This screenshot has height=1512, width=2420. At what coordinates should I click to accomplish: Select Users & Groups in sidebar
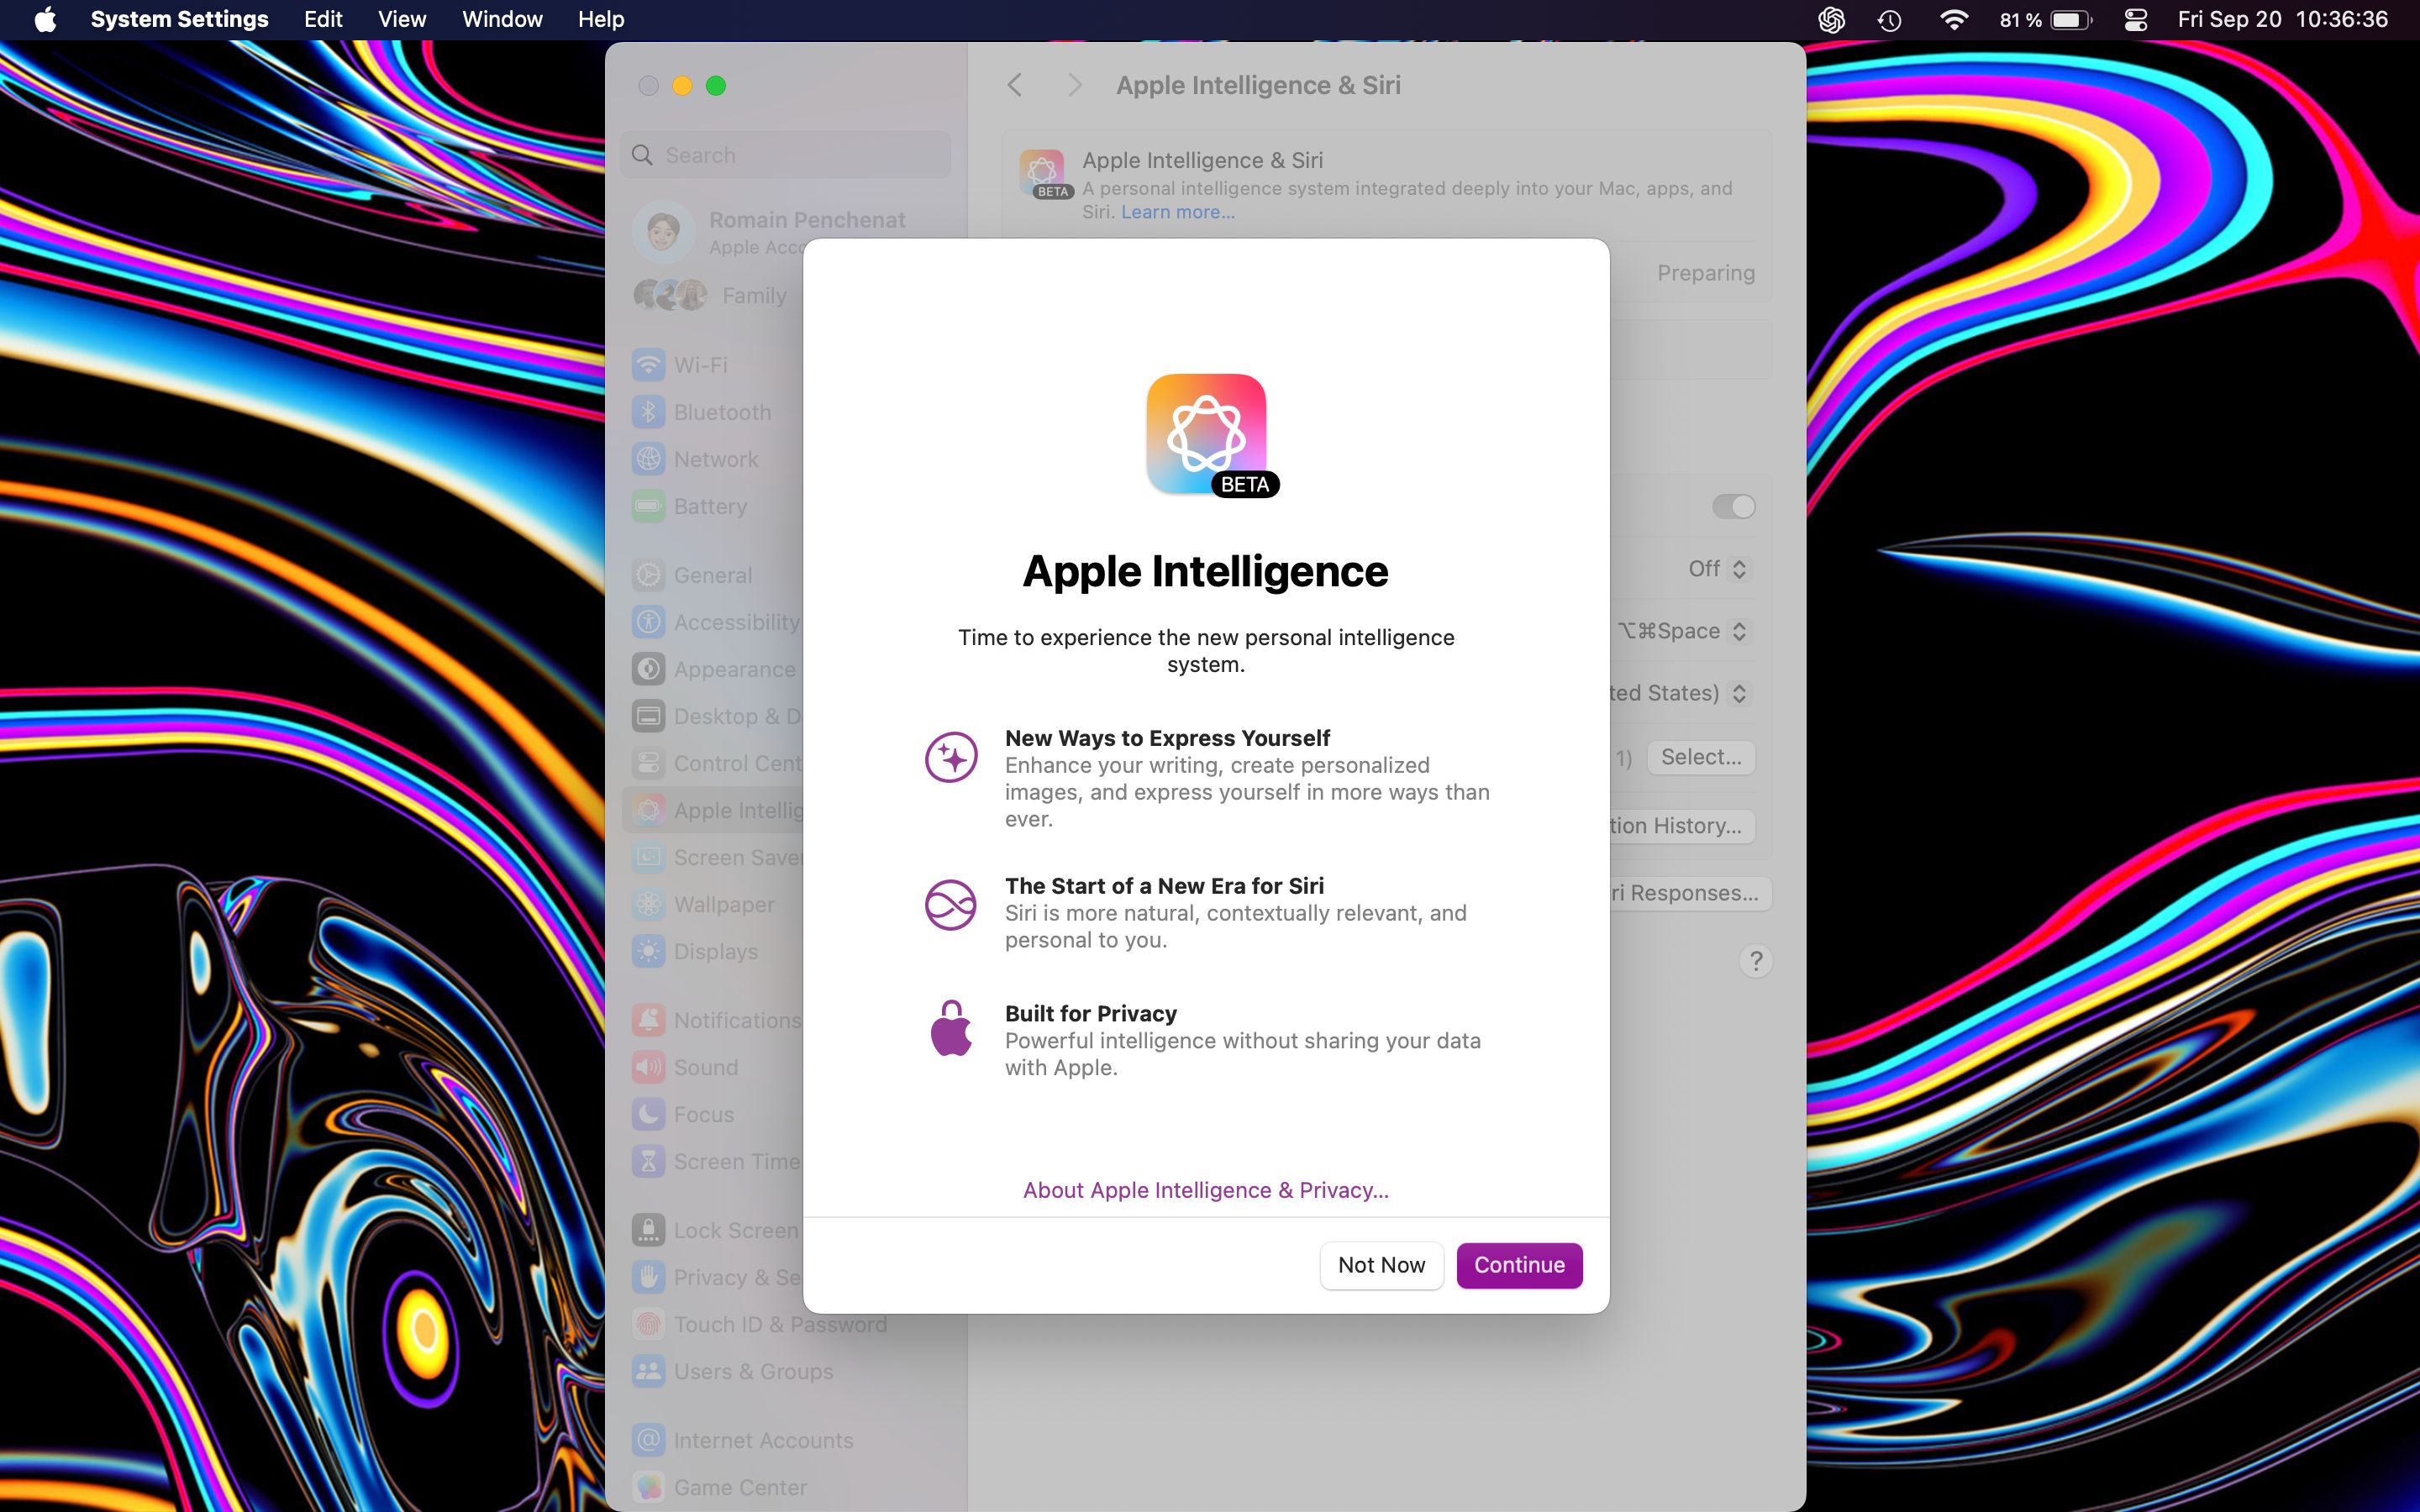[786, 1371]
